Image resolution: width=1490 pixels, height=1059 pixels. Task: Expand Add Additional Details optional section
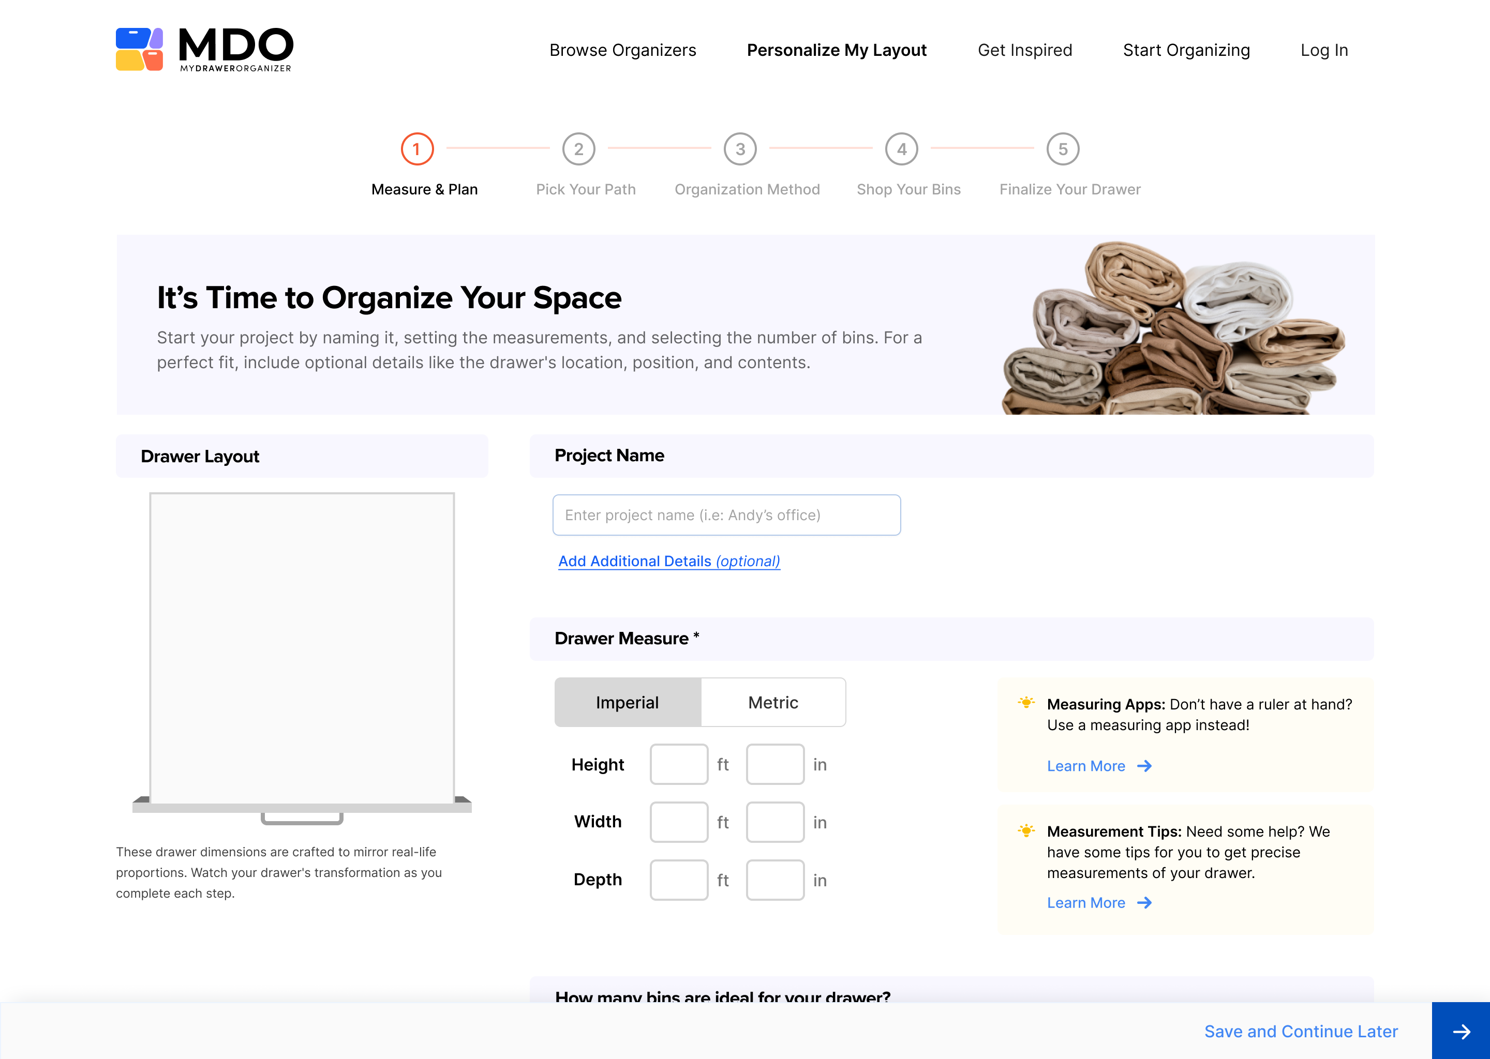click(668, 562)
